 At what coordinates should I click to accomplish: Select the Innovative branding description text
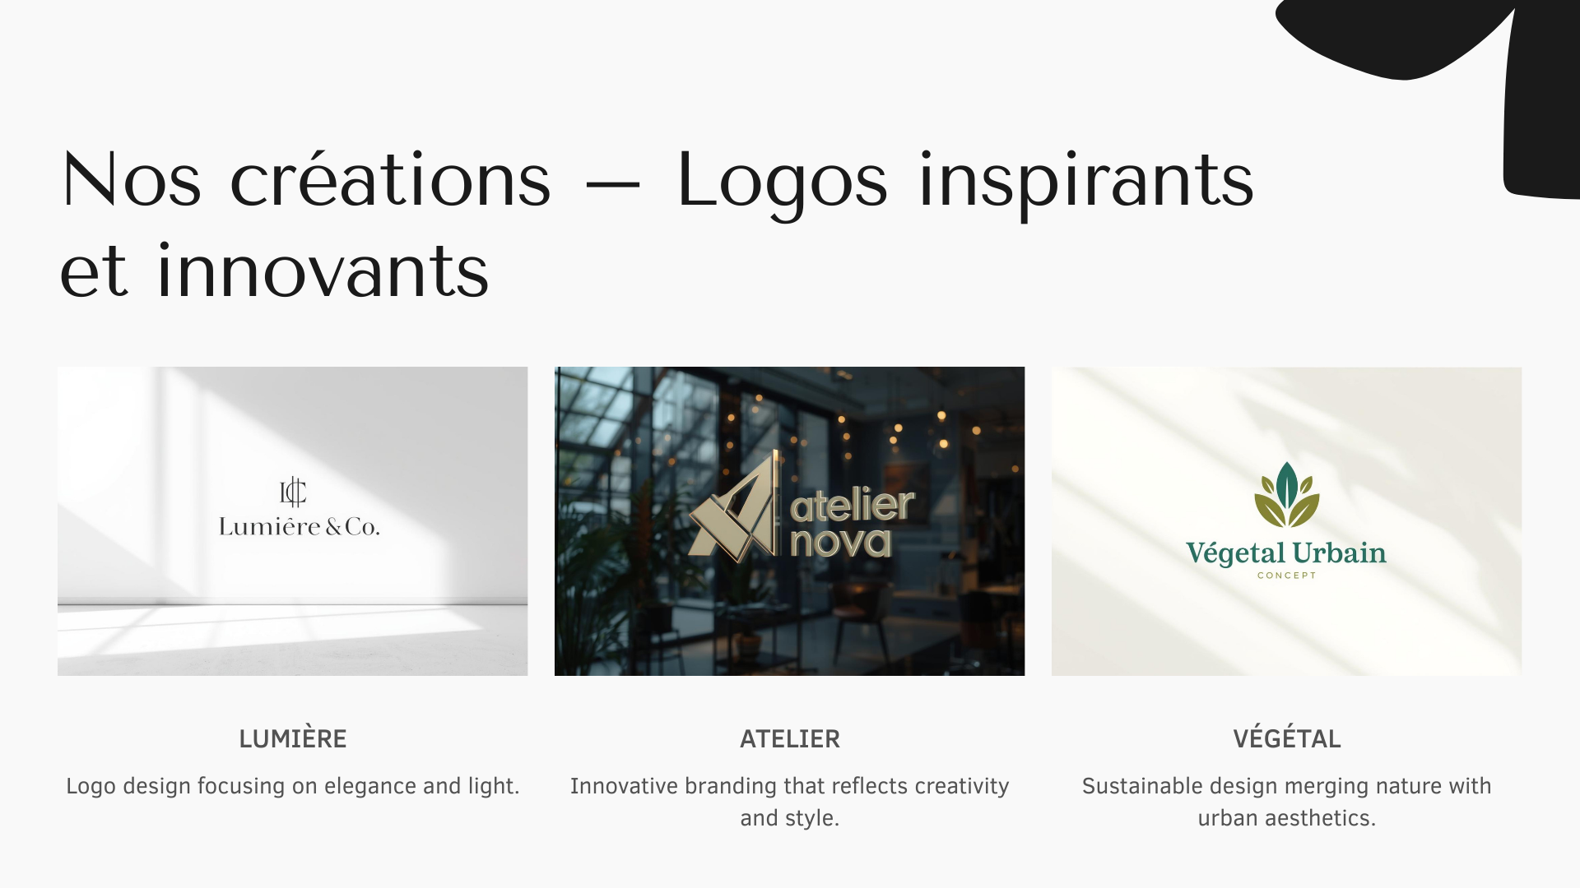[790, 802]
